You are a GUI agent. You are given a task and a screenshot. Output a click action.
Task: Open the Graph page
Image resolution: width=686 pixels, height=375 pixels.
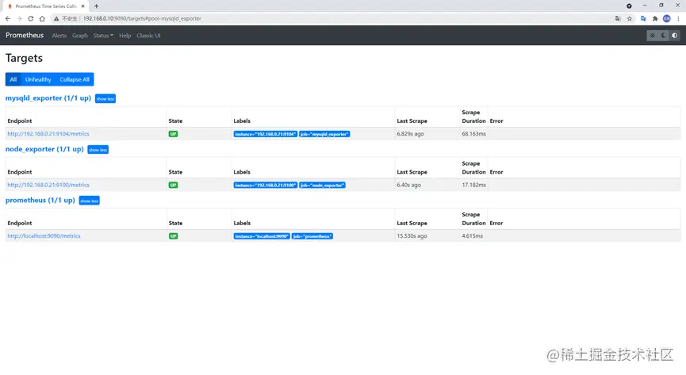pyautogui.click(x=79, y=36)
